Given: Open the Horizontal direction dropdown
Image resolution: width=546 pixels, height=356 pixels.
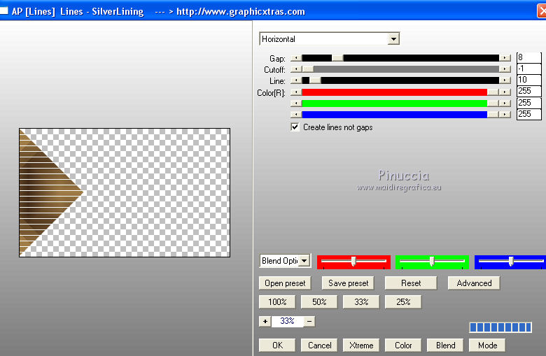Looking at the screenshot, I should [x=393, y=39].
